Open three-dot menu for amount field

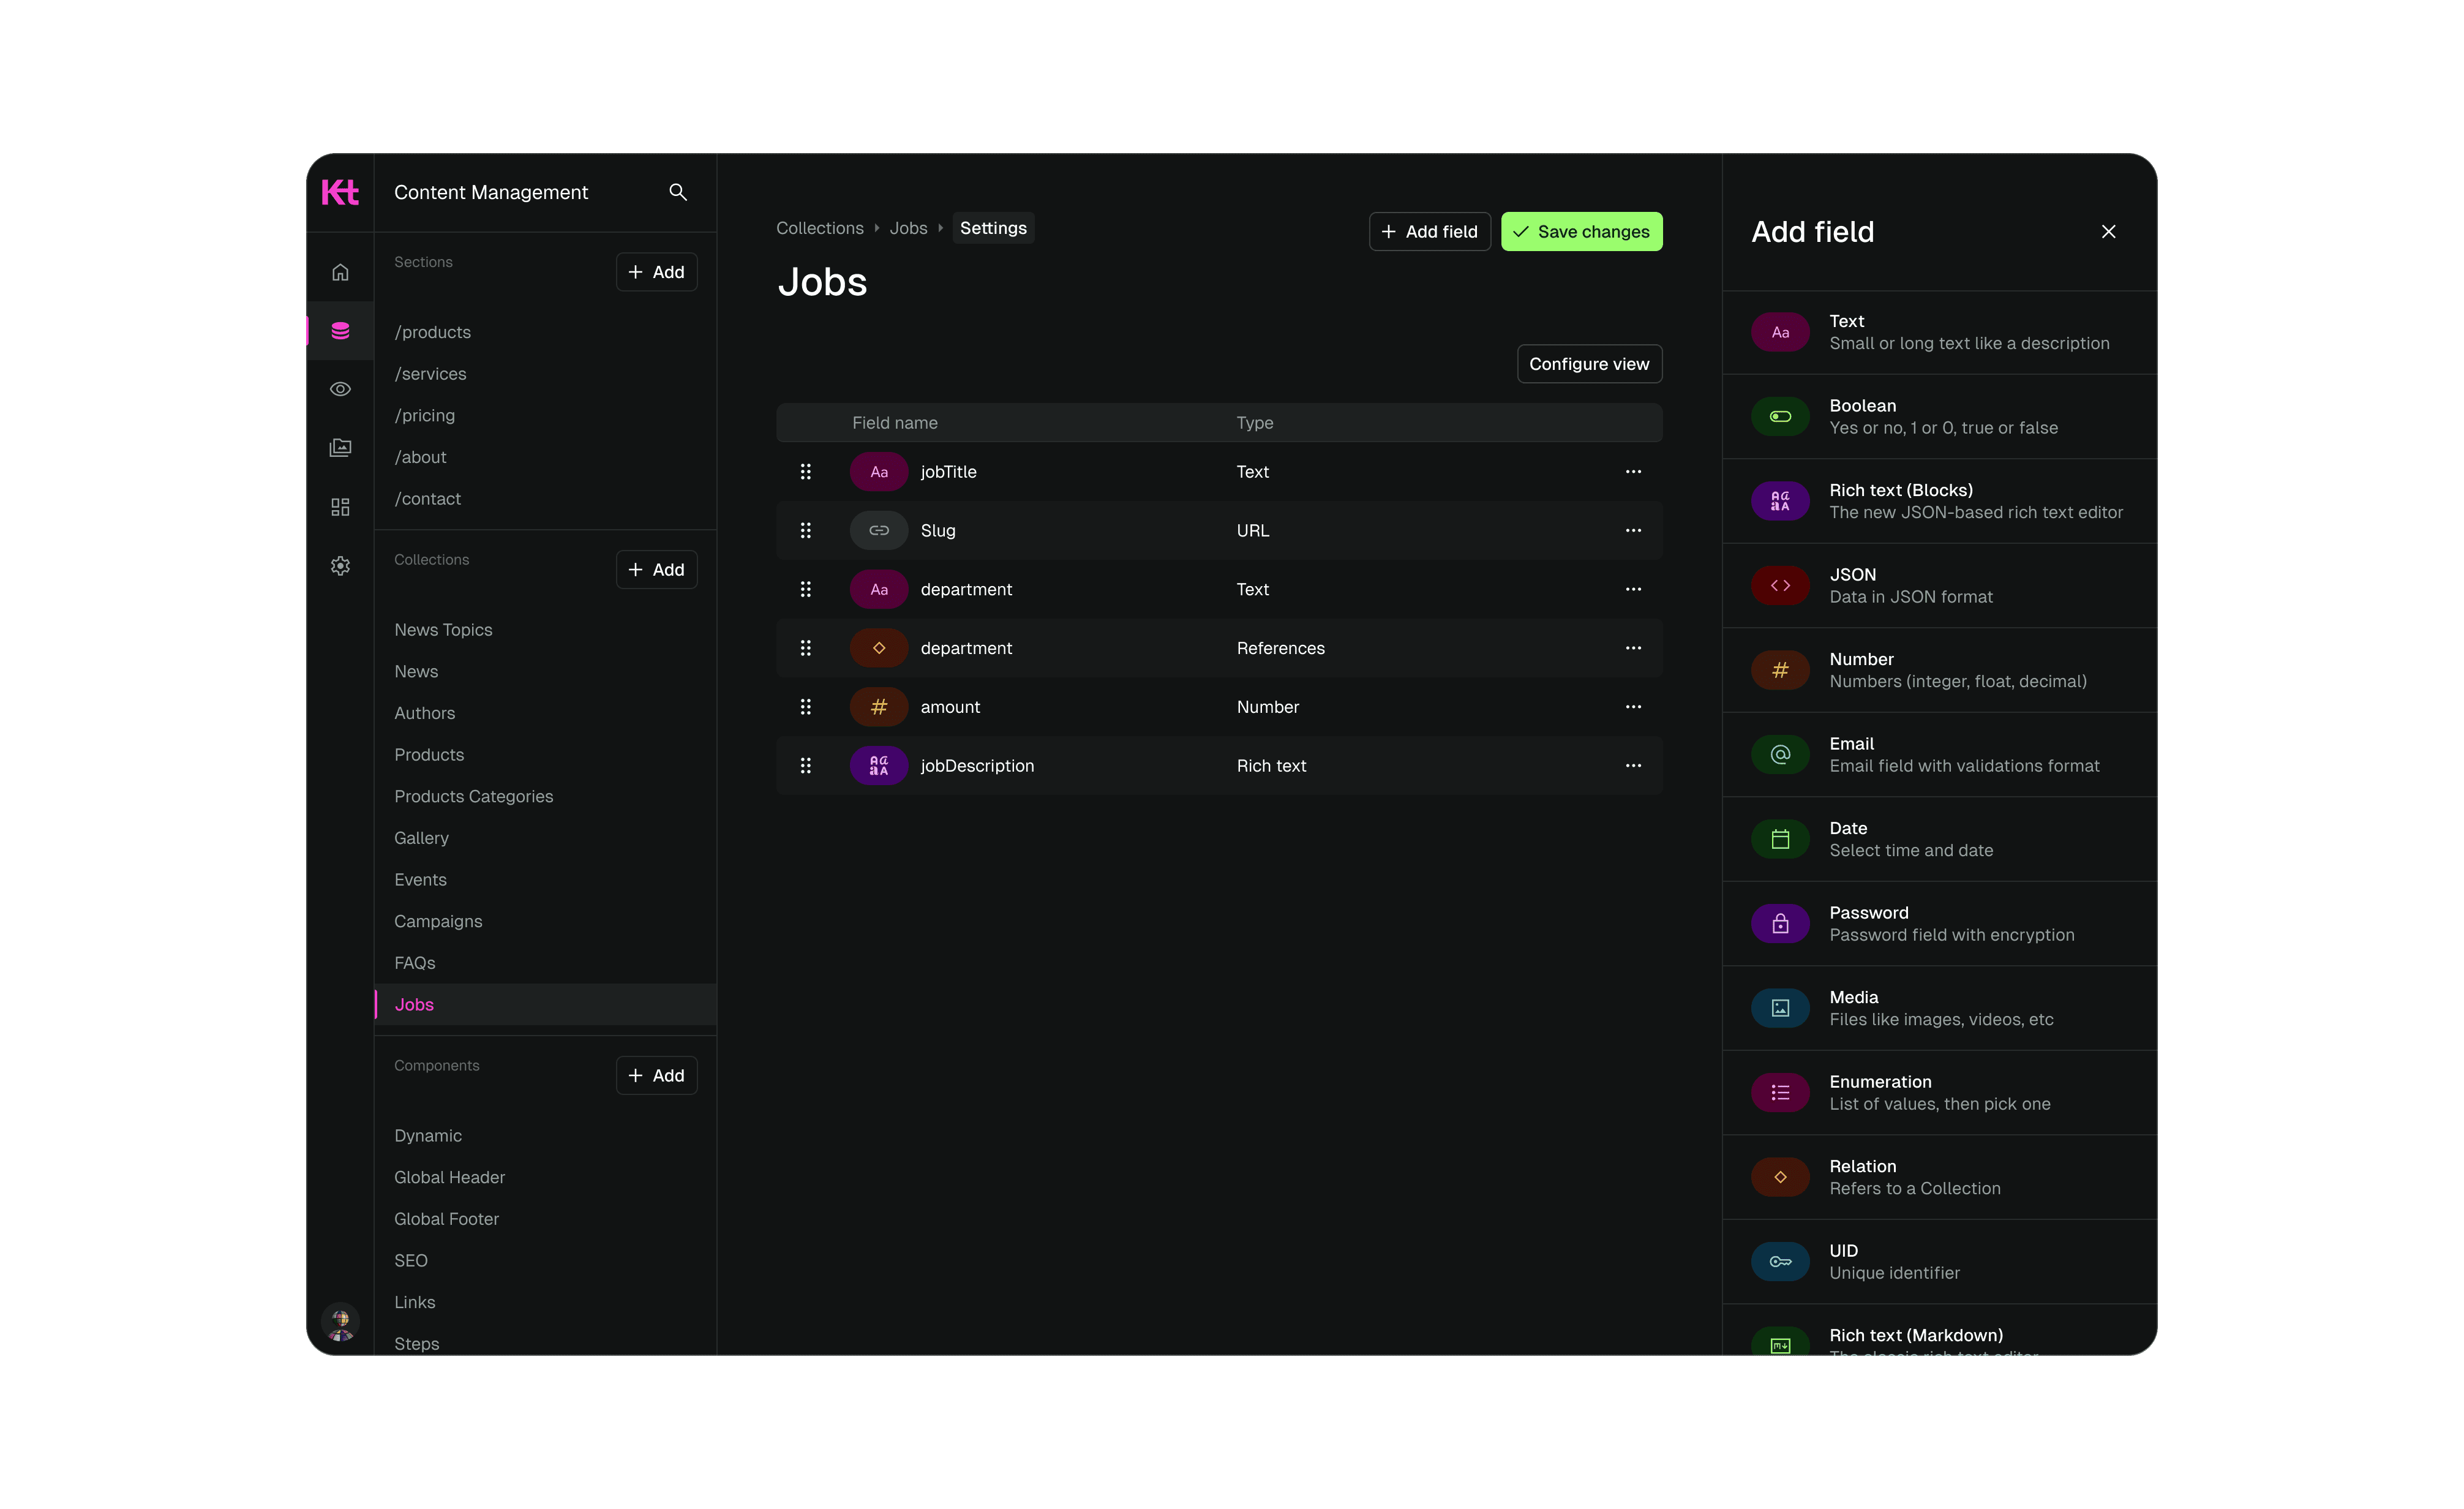[x=1633, y=707]
